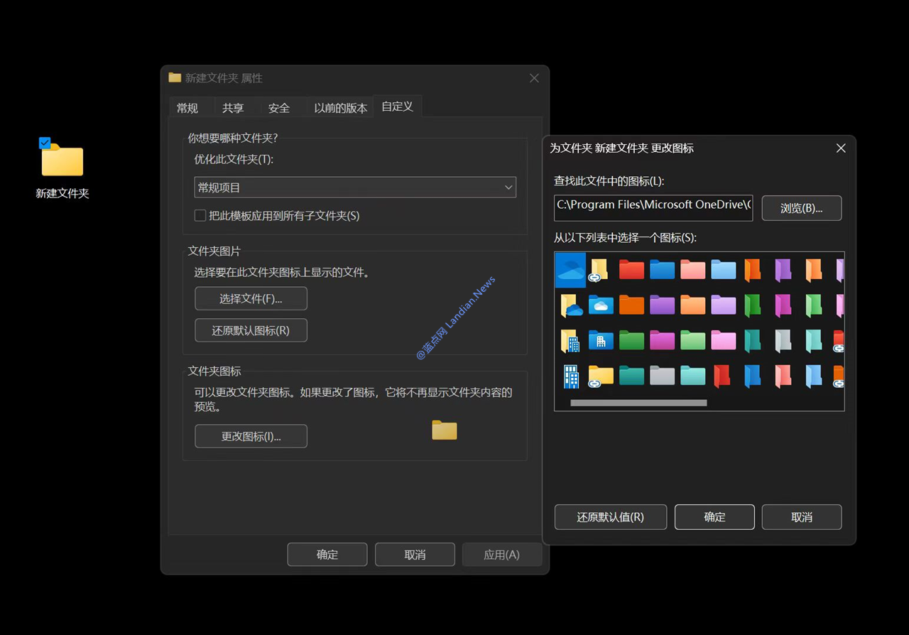Pick the yellow folder with building overlay

coord(571,341)
